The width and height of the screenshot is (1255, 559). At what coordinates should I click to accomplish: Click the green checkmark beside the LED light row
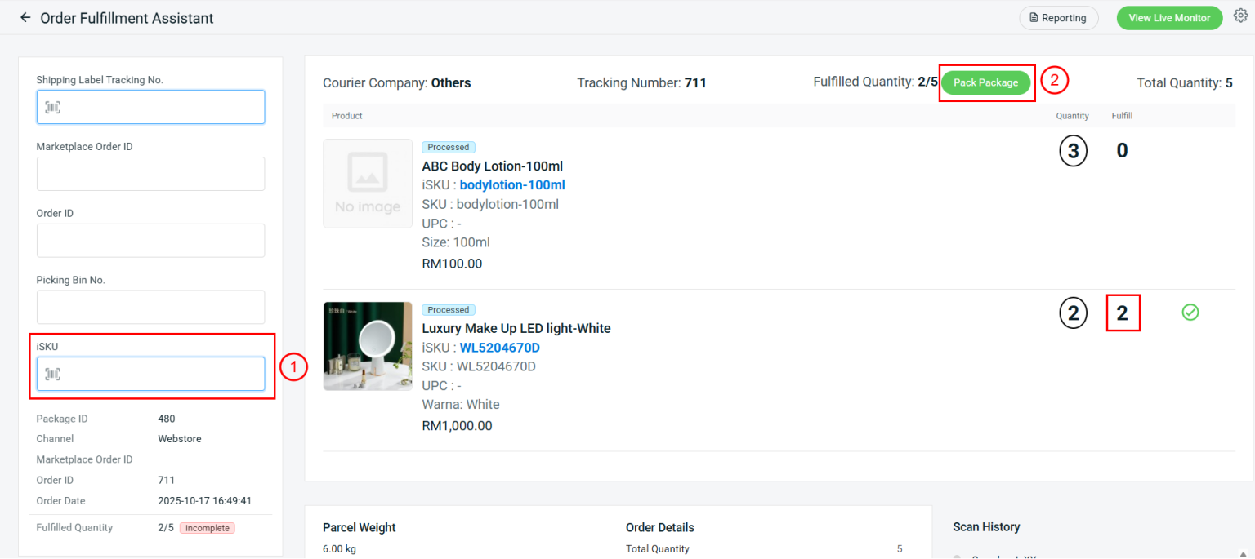pos(1190,313)
